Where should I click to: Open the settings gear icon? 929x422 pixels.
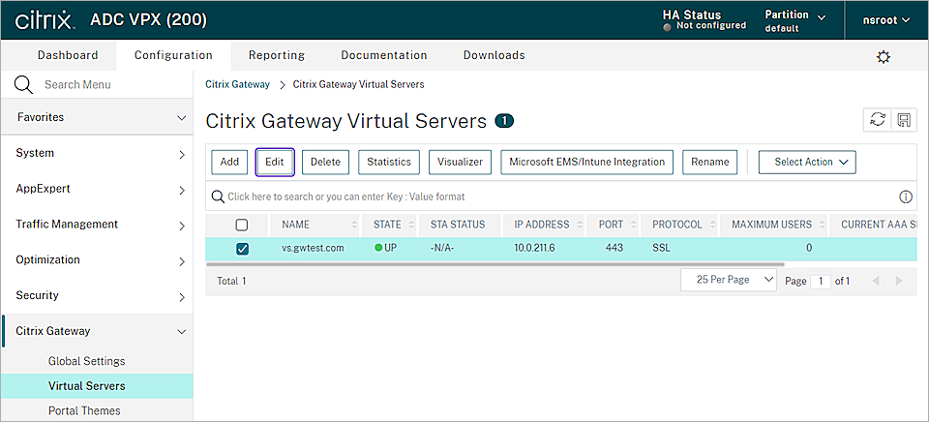[883, 57]
